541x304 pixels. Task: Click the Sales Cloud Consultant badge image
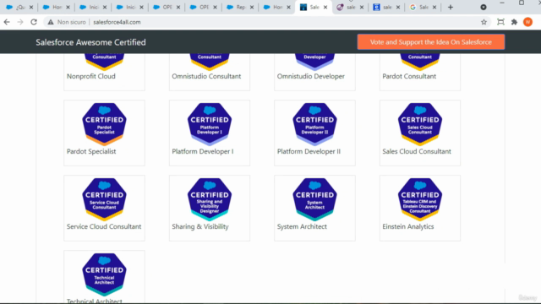(x=420, y=124)
